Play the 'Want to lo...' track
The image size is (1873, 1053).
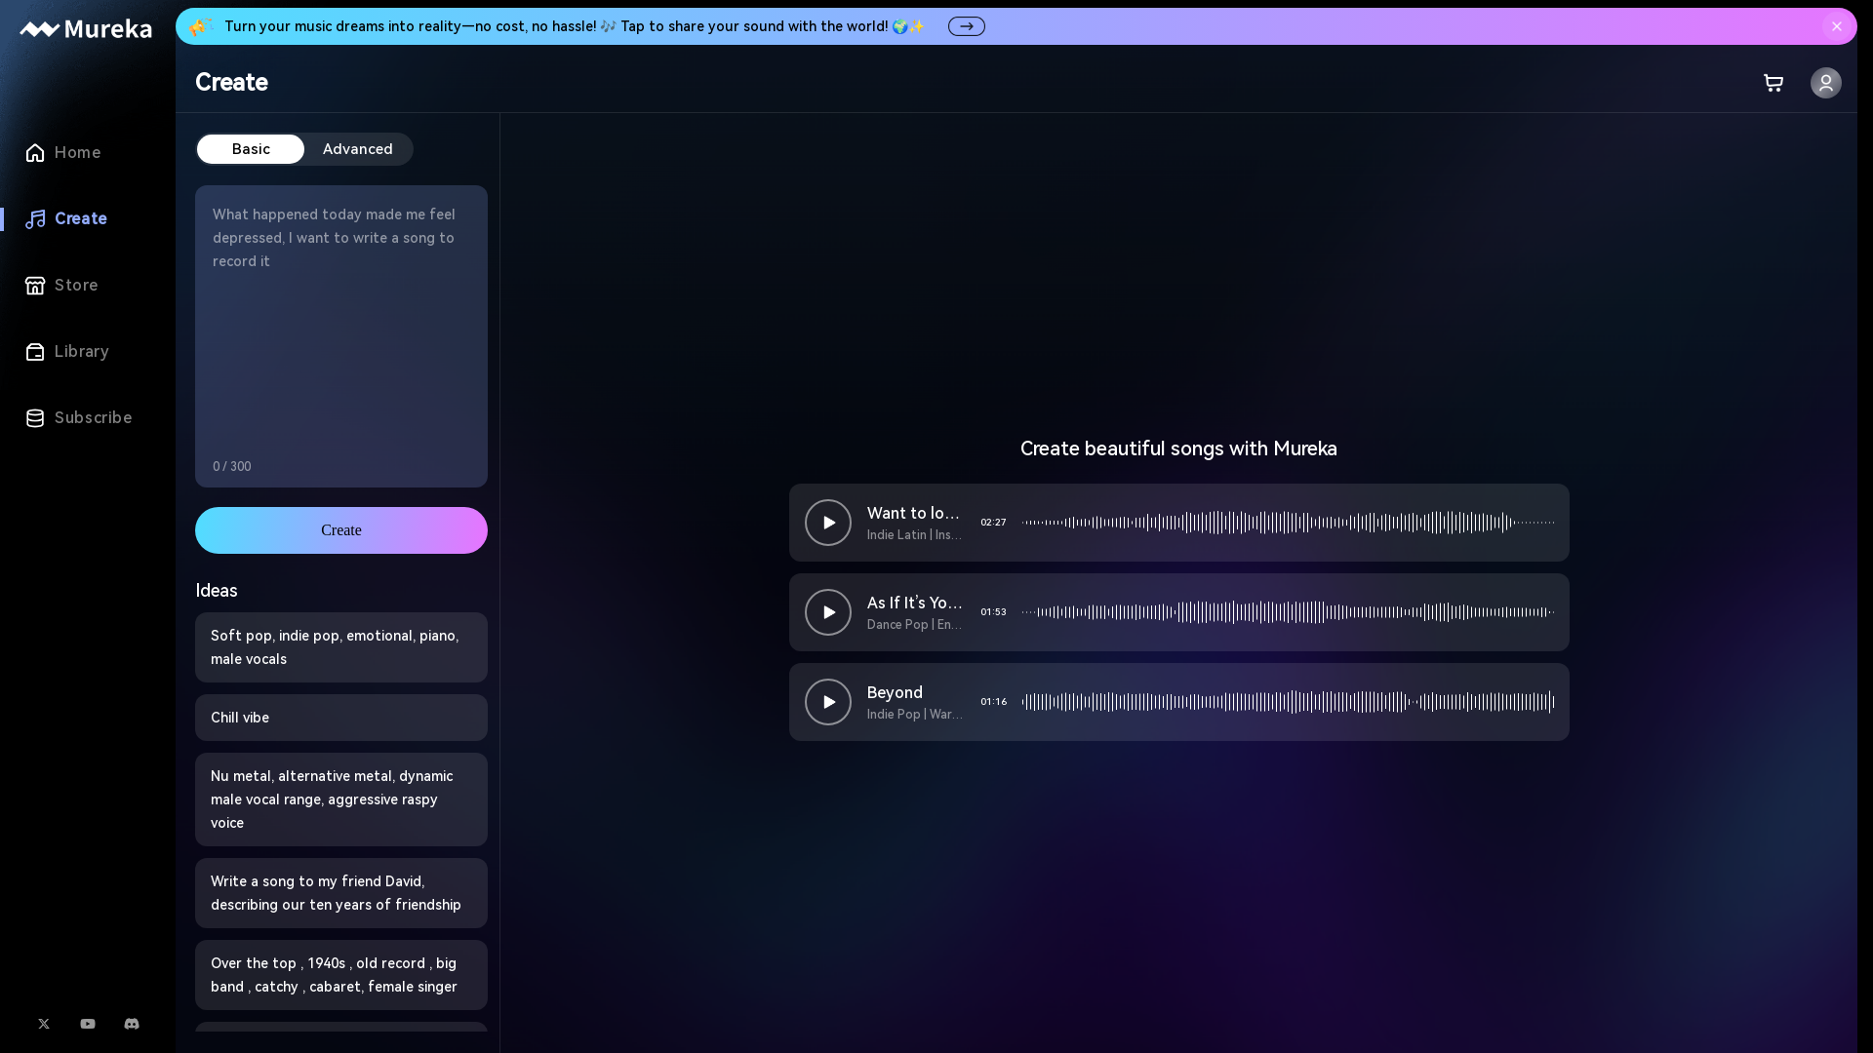pos(828,522)
